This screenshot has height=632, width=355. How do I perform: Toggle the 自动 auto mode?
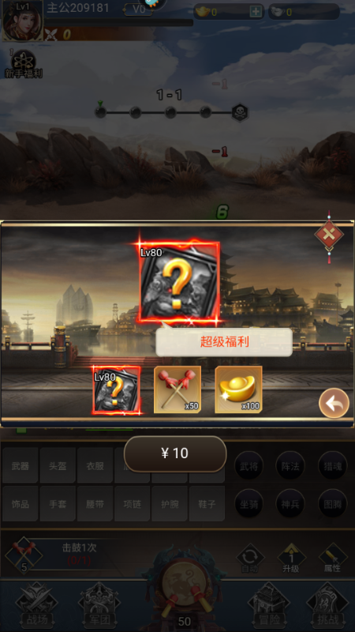coord(250,559)
